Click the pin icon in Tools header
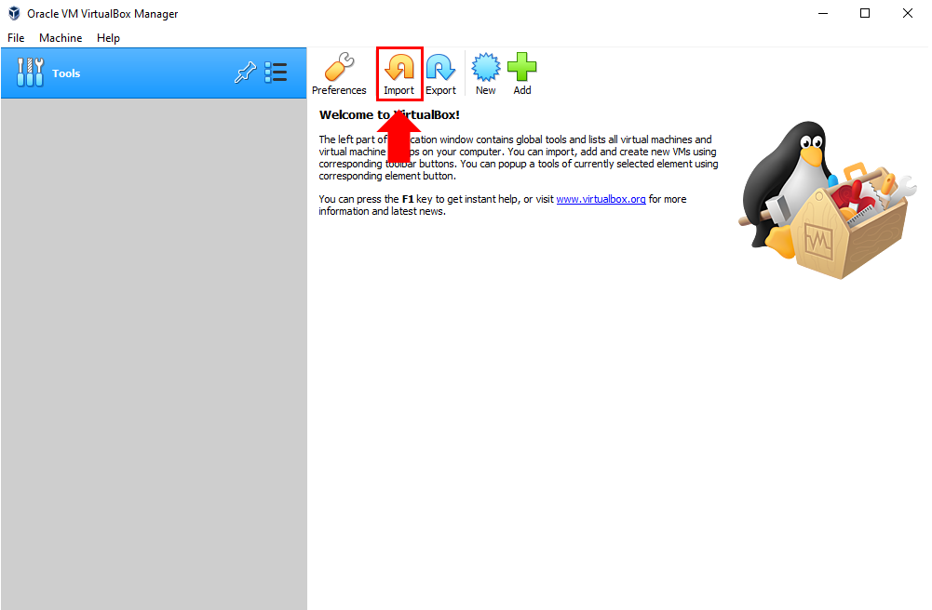This screenshot has height=610, width=932. pyautogui.click(x=245, y=72)
